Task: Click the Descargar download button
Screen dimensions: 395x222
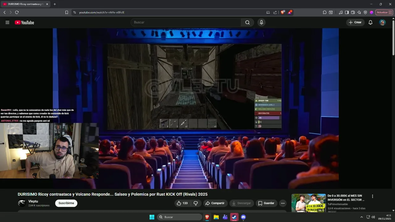Action: tap(241, 203)
